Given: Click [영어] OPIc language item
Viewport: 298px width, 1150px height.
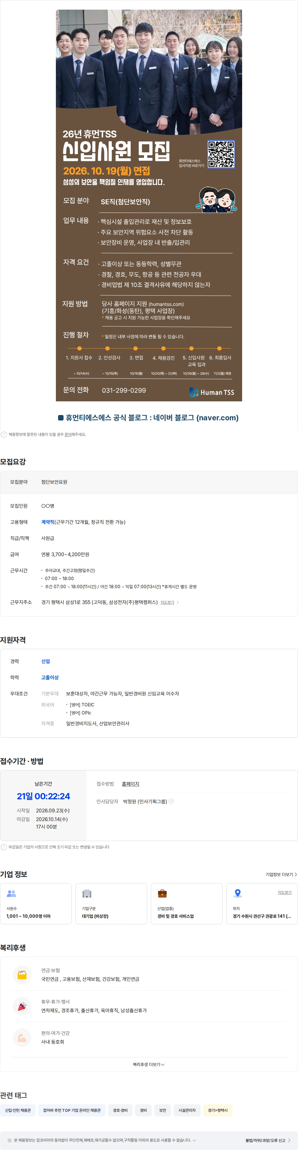Looking at the screenshot, I should [x=80, y=713].
